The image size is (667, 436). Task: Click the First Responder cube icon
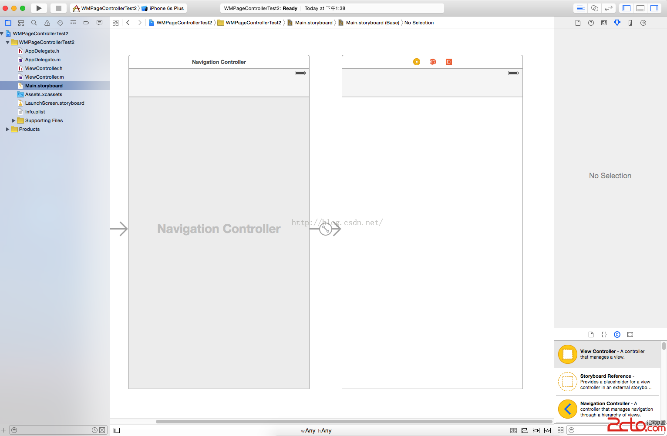[x=433, y=62]
